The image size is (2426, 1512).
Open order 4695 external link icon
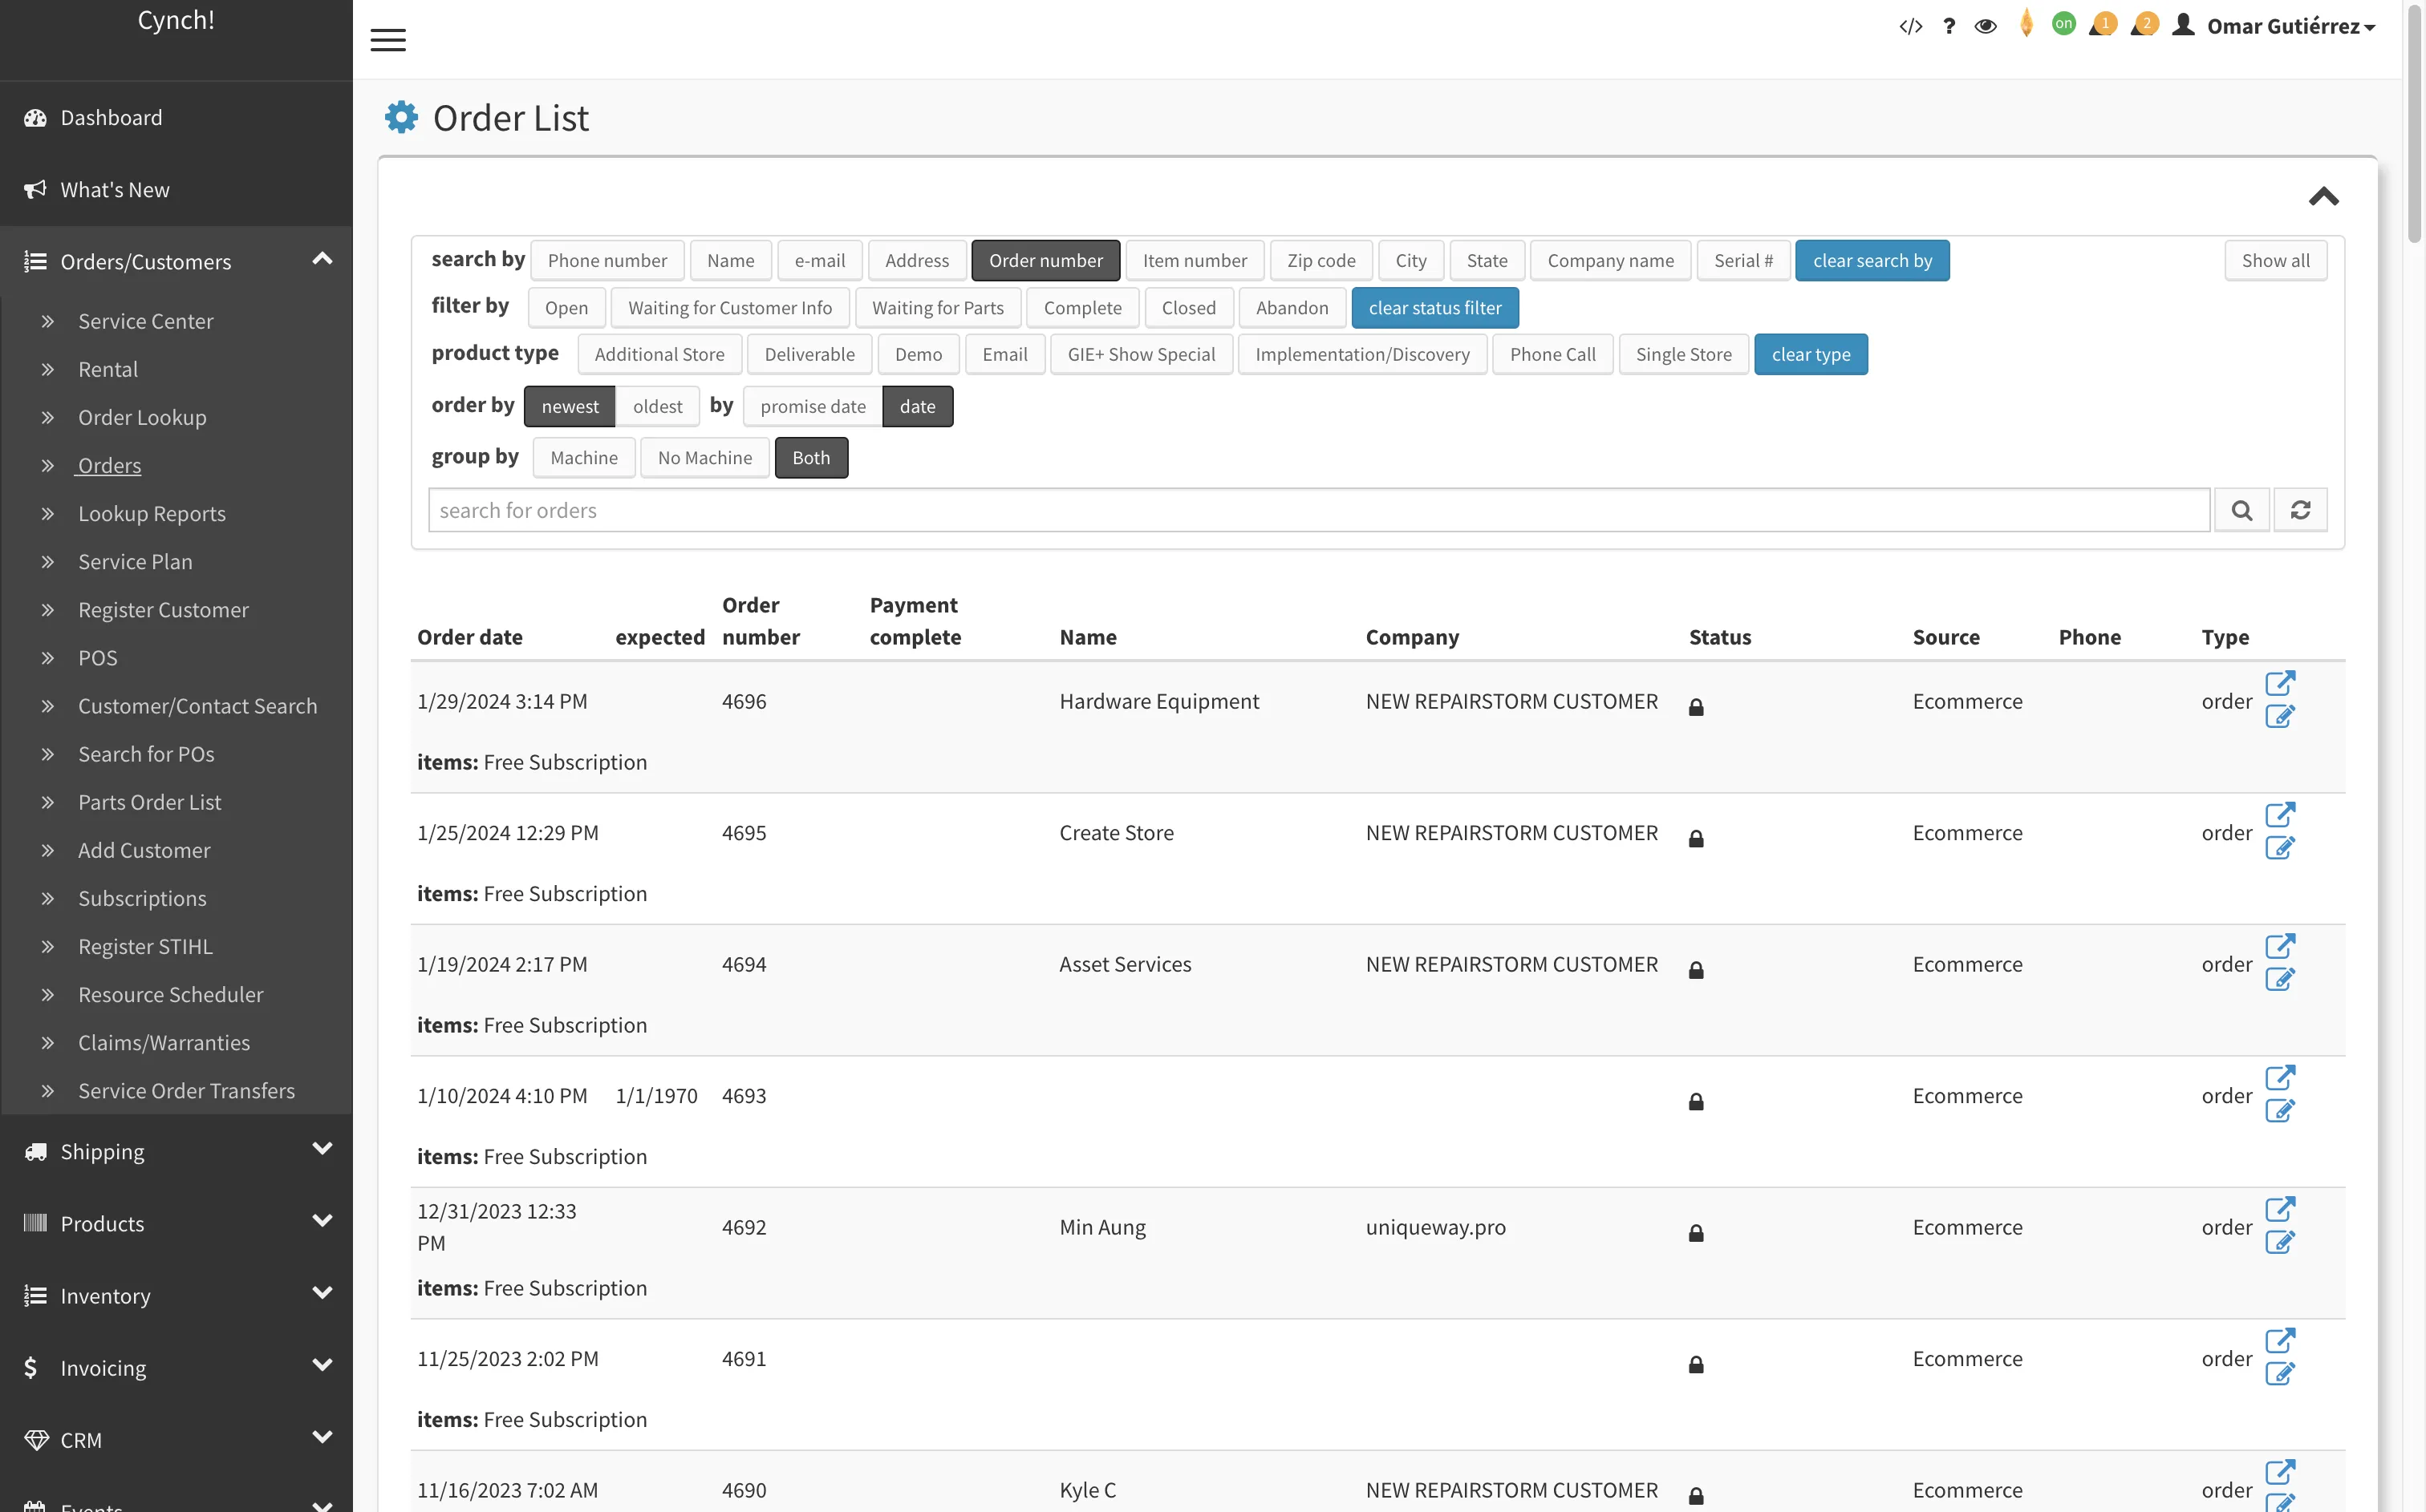point(2280,814)
